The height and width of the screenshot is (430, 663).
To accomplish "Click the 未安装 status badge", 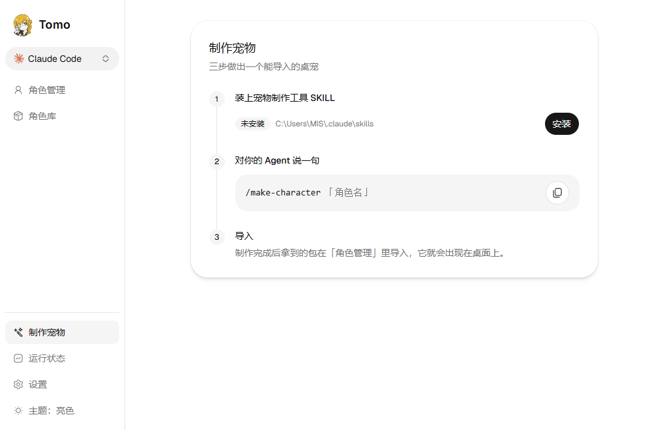I will [x=252, y=124].
